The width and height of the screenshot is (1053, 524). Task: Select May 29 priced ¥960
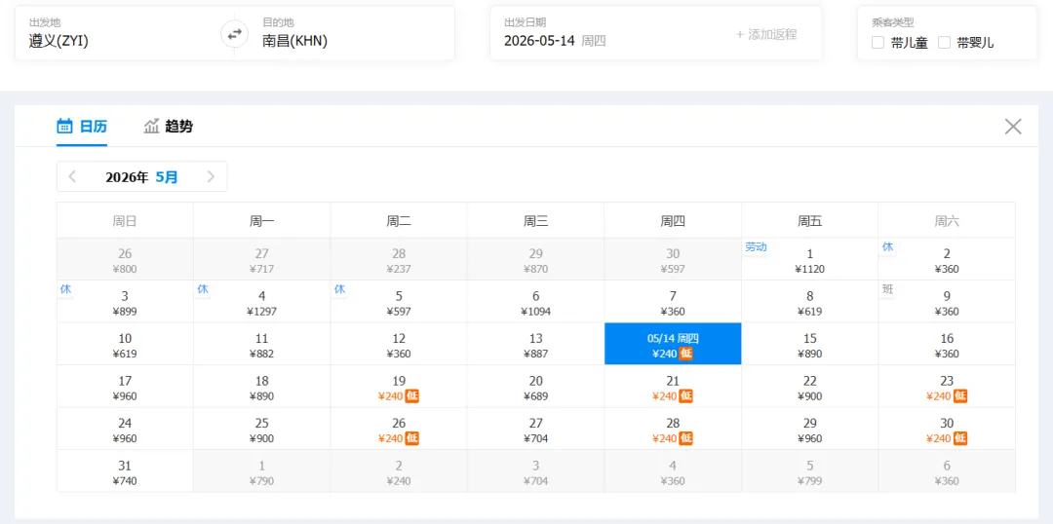tap(810, 429)
